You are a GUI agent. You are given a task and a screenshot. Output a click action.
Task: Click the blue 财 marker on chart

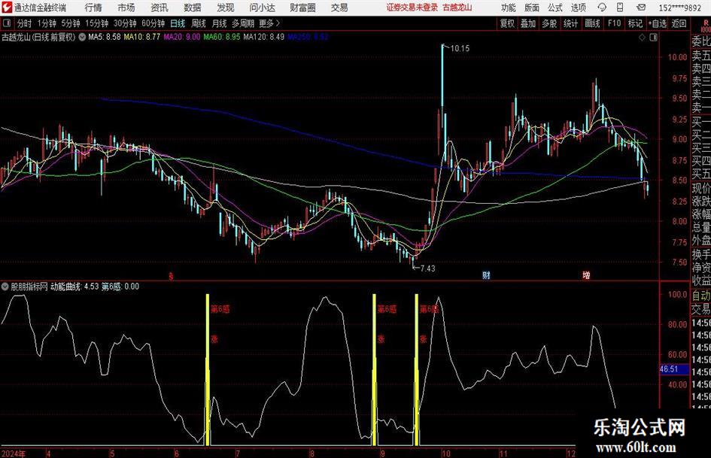click(x=486, y=274)
